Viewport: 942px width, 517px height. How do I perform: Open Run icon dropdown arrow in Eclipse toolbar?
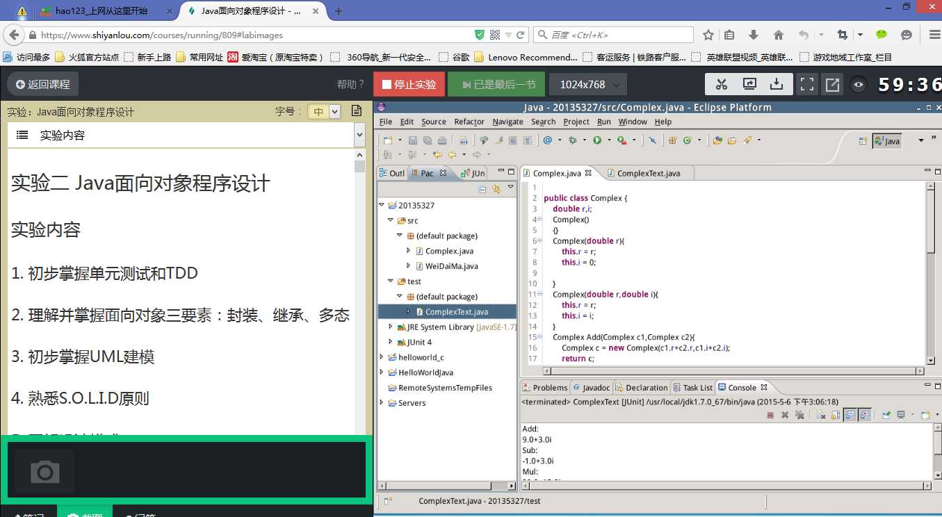click(x=610, y=140)
